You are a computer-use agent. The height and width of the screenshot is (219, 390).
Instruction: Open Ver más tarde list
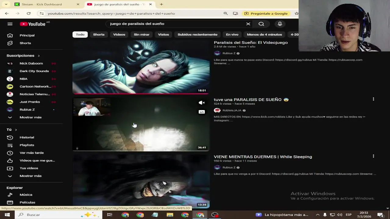31,153
